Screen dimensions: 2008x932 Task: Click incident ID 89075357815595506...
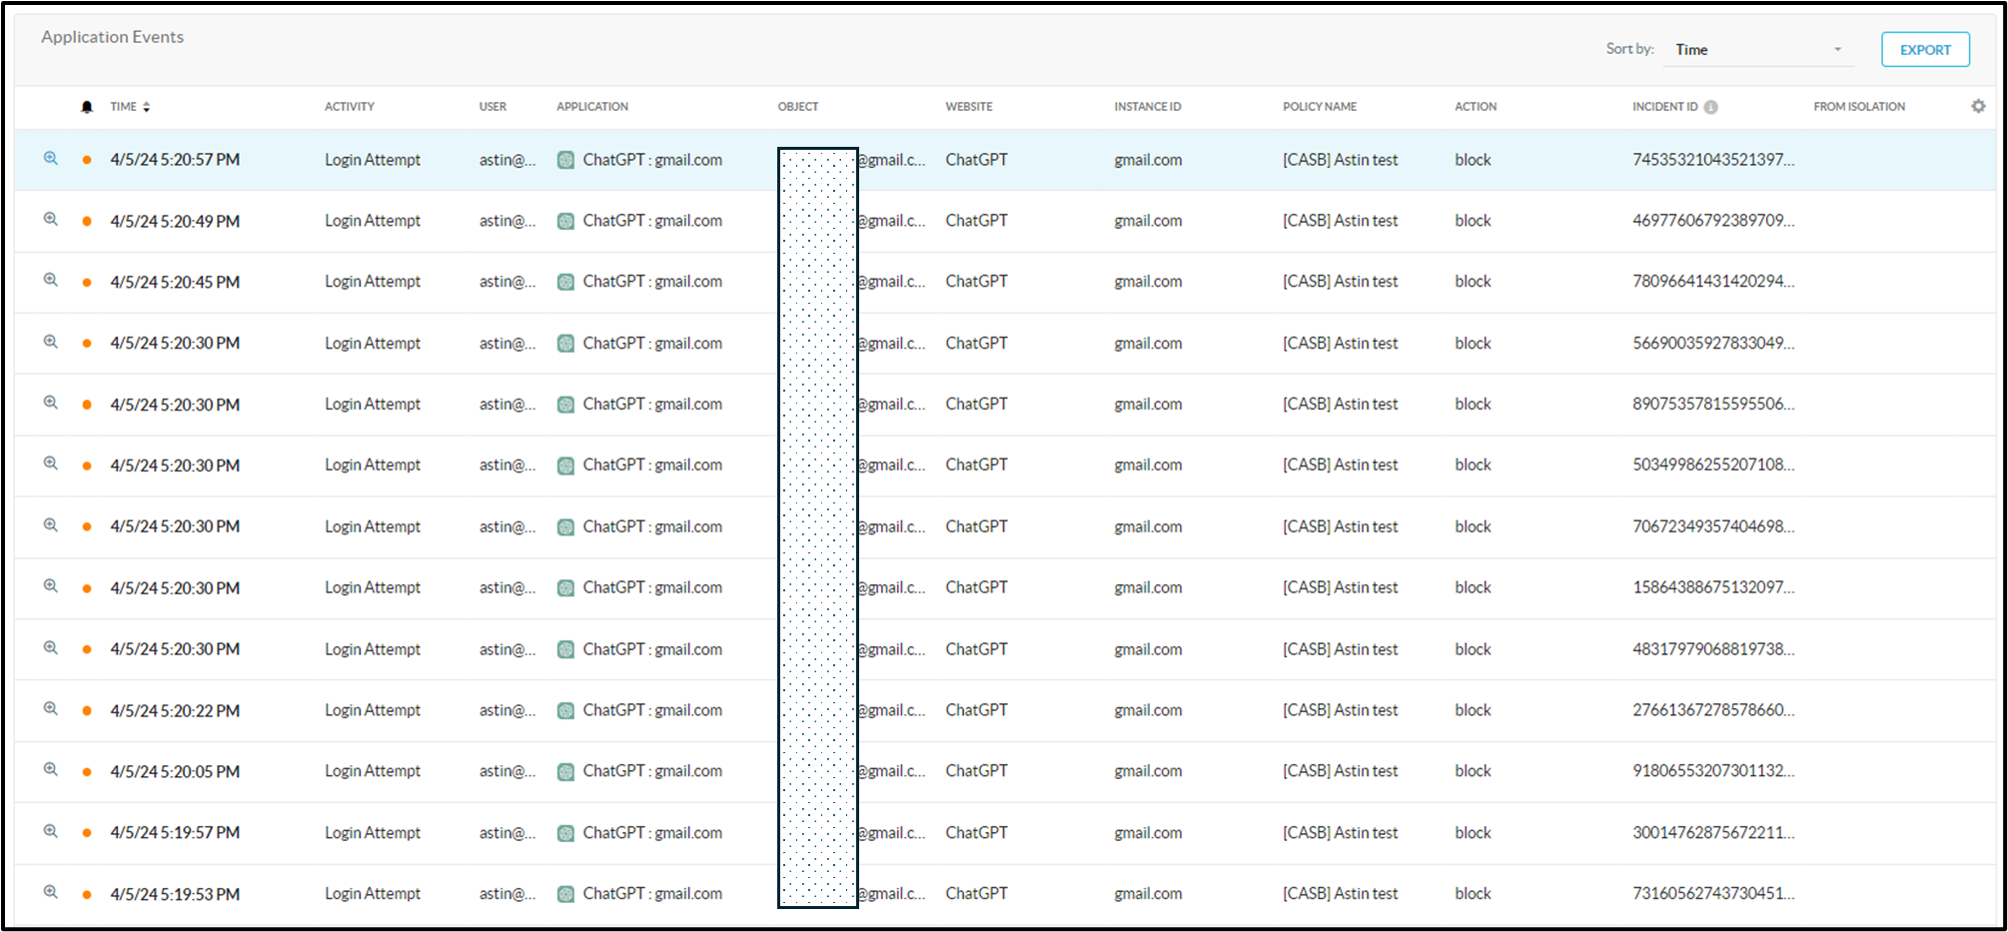click(1713, 405)
